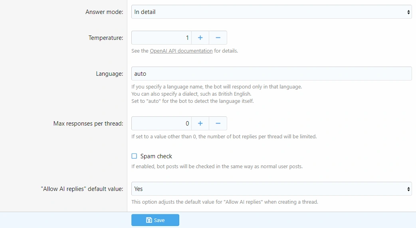The image size is (416, 228).
Task: Click into the Language text field
Action: point(271,74)
